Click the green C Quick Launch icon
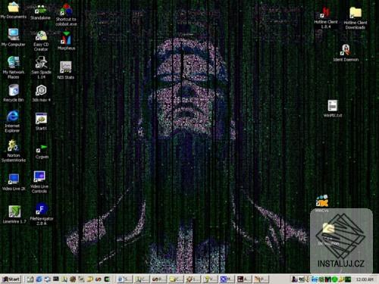The width and height of the screenshot is (379, 284). [x=107, y=279]
